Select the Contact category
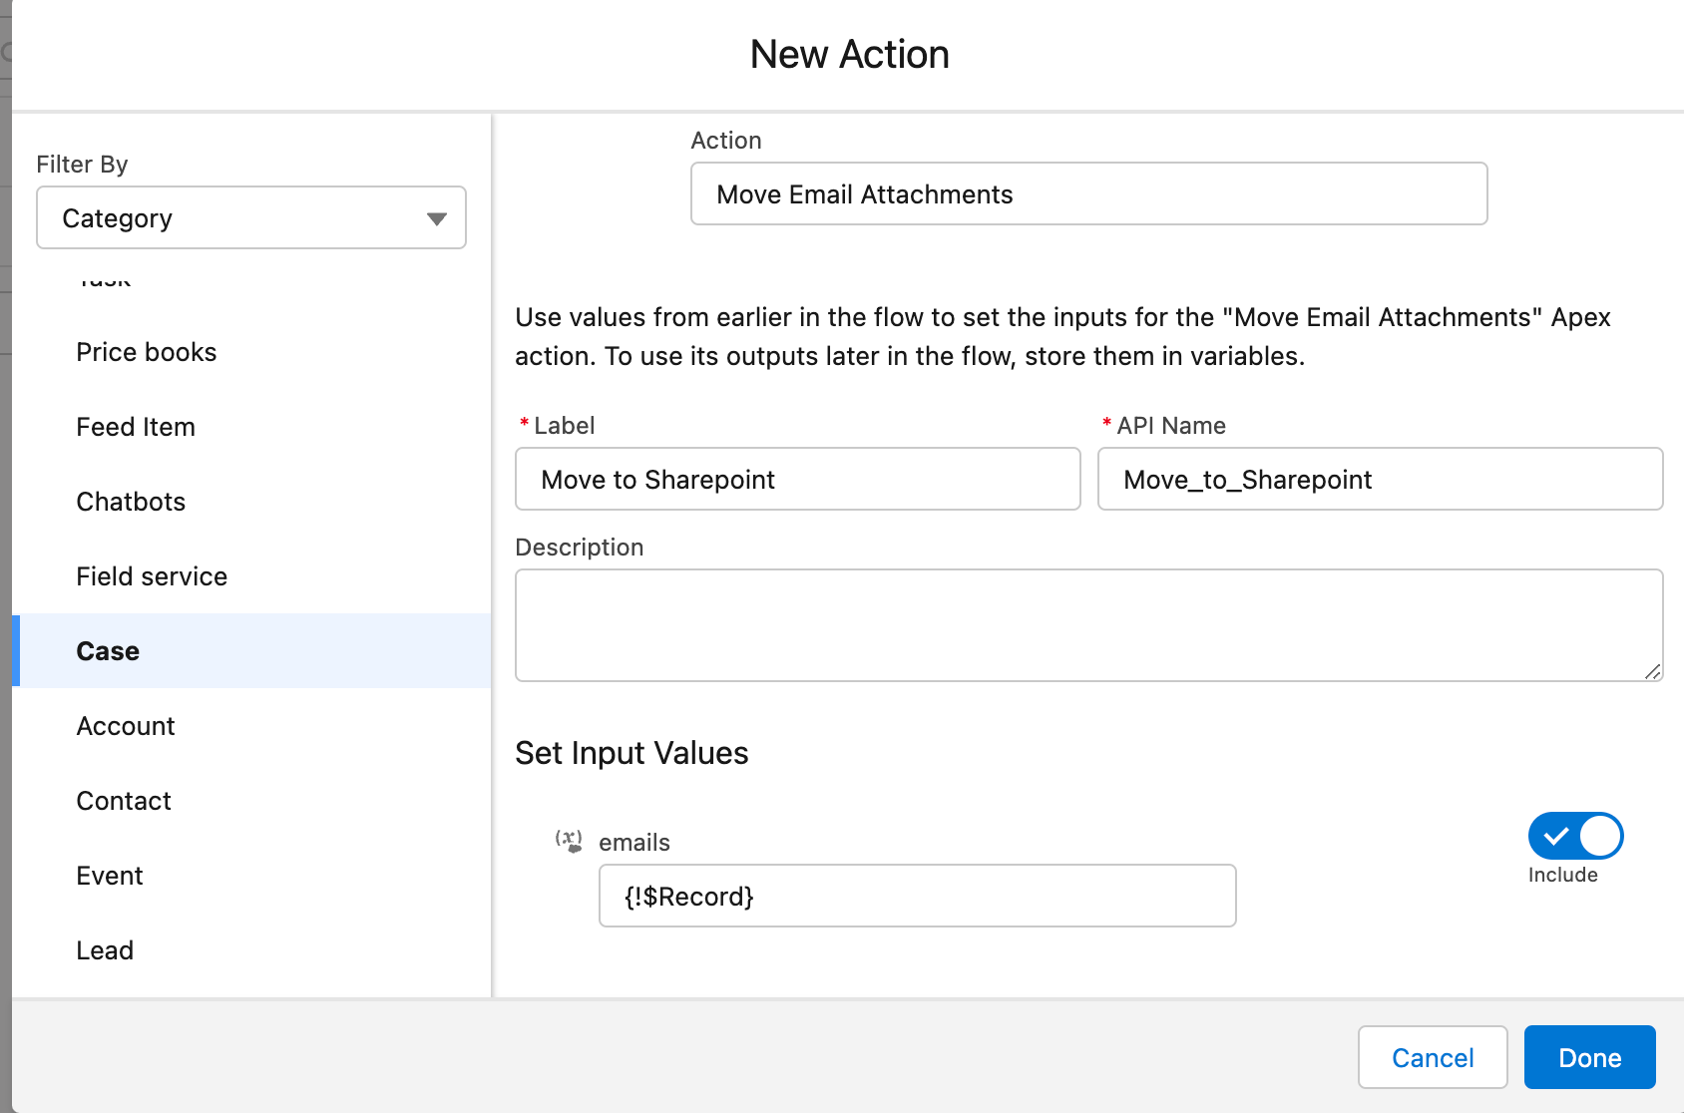The width and height of the screenshot is (1684, 1113). (124, 801)
